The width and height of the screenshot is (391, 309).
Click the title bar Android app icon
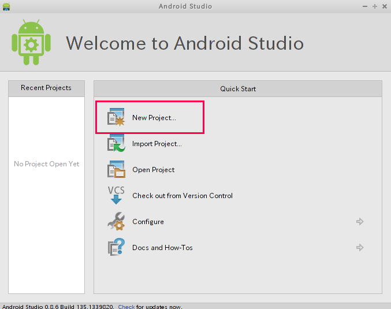pos(6,6)
